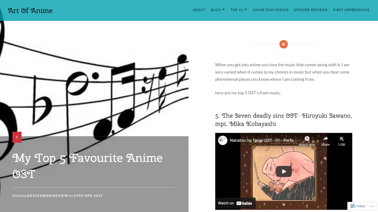Open the Episode Reviews page

311,10
